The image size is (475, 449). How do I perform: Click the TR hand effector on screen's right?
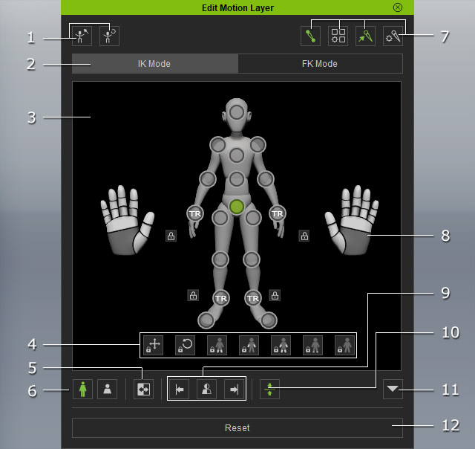tap(277, 213)
